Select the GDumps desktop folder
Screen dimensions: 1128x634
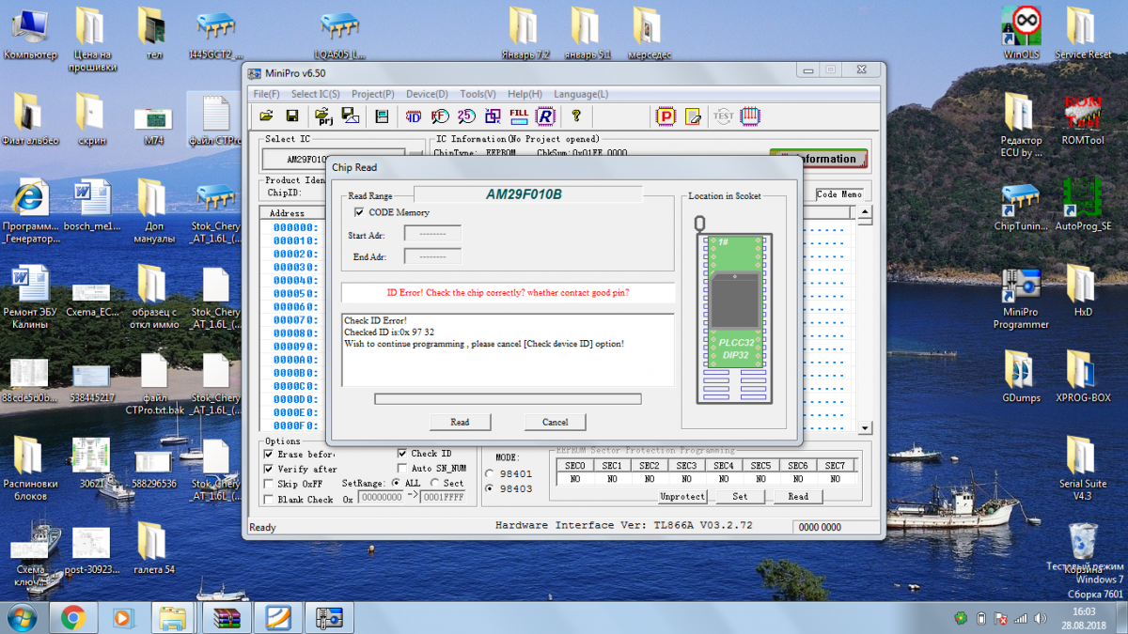(x=1021, y=377)
